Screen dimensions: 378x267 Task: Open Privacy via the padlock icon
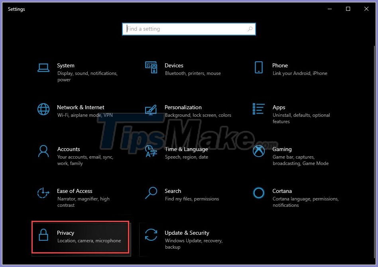click(43, 236)
